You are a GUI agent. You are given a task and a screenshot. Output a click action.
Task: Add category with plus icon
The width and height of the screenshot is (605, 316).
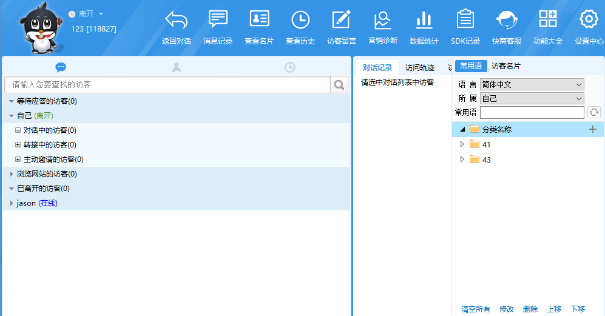(x=593, y=129)
